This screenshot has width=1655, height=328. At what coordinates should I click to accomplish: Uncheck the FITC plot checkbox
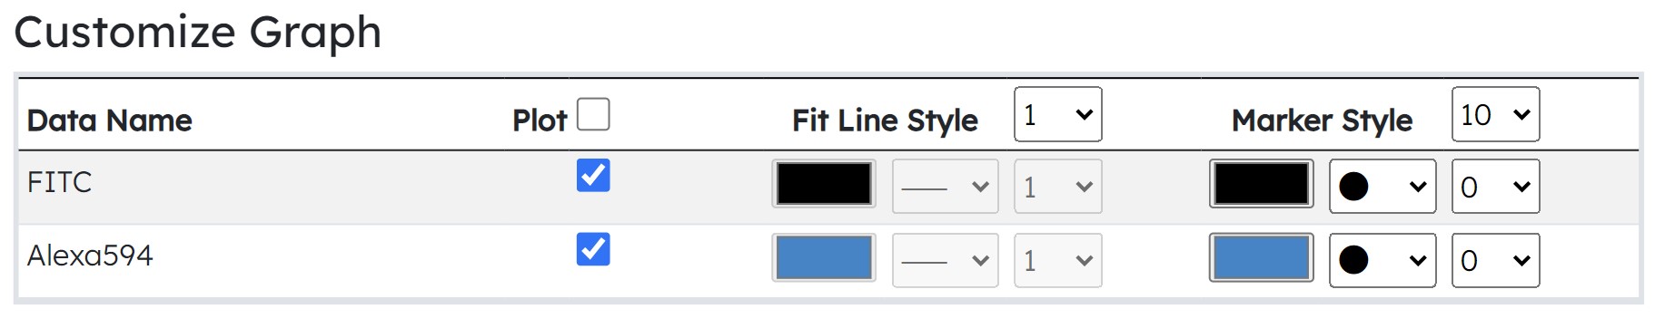point(593,175)
